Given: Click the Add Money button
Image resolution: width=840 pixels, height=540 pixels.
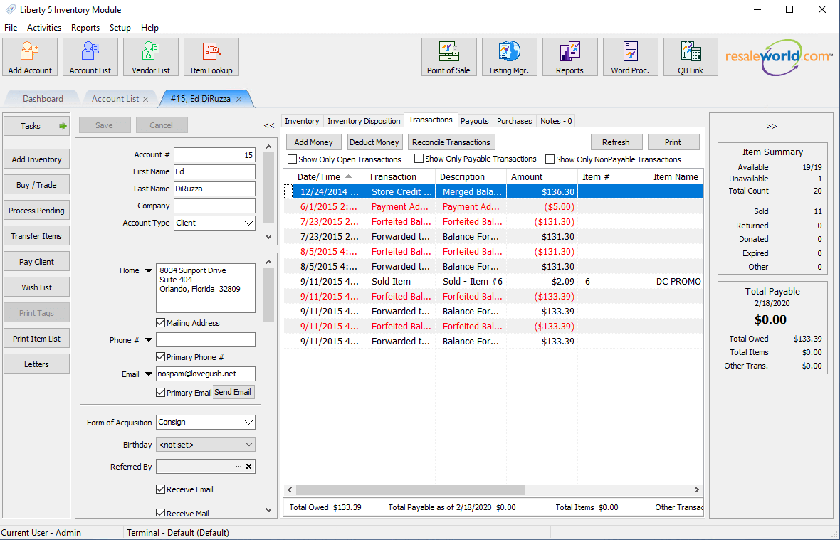Looking at the screenshot, I should [x=313, y=142].
